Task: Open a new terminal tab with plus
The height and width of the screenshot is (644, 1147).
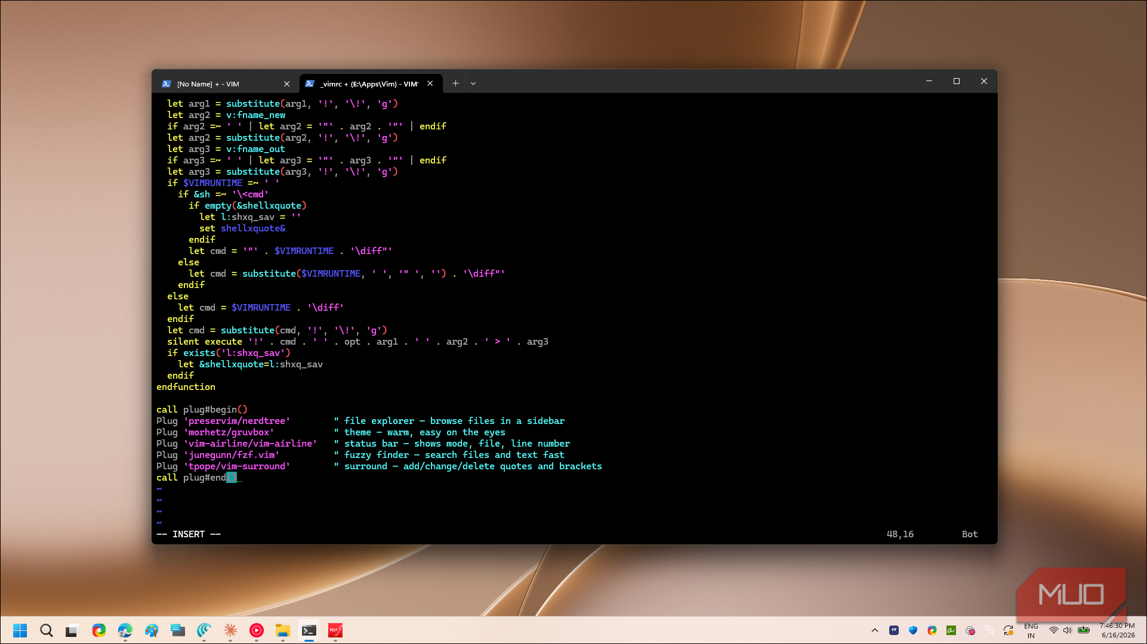Action: coord(455,83)
